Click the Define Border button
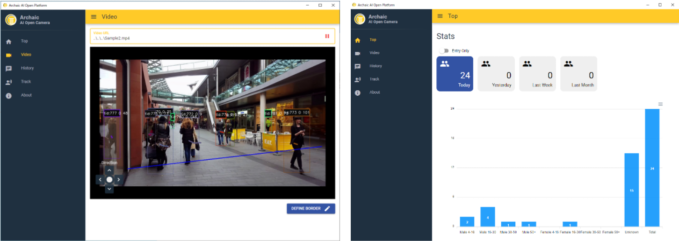 311,208
